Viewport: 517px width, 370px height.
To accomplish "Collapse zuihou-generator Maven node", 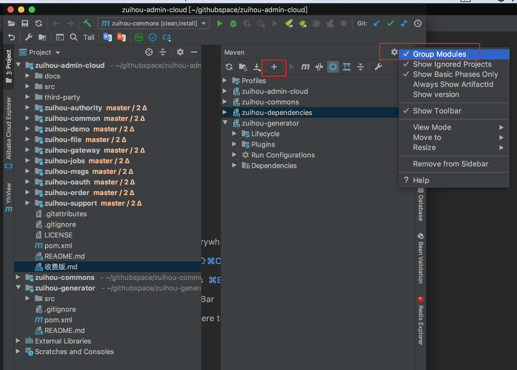I will pos(225,123).
